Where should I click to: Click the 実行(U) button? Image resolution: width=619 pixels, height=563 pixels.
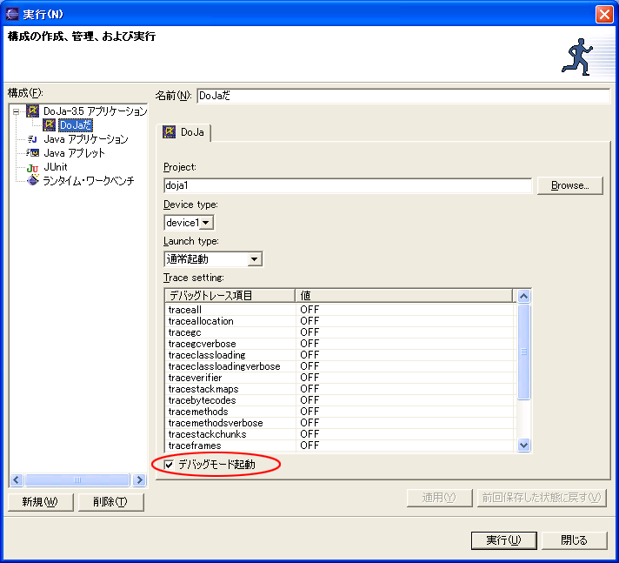tap(503, 540)
